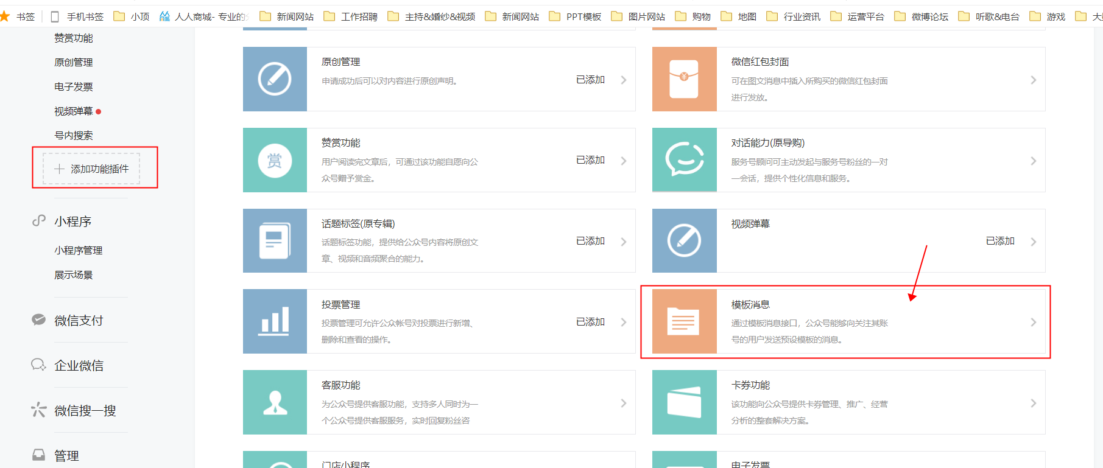Click the 微信支付 sidebar icon
1103x468 pixels.
(39, 320)
